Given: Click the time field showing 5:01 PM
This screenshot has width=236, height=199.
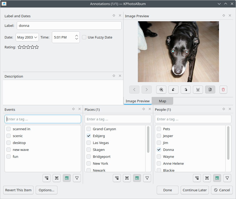Looking at the screenshot, I should click(66, 37).
